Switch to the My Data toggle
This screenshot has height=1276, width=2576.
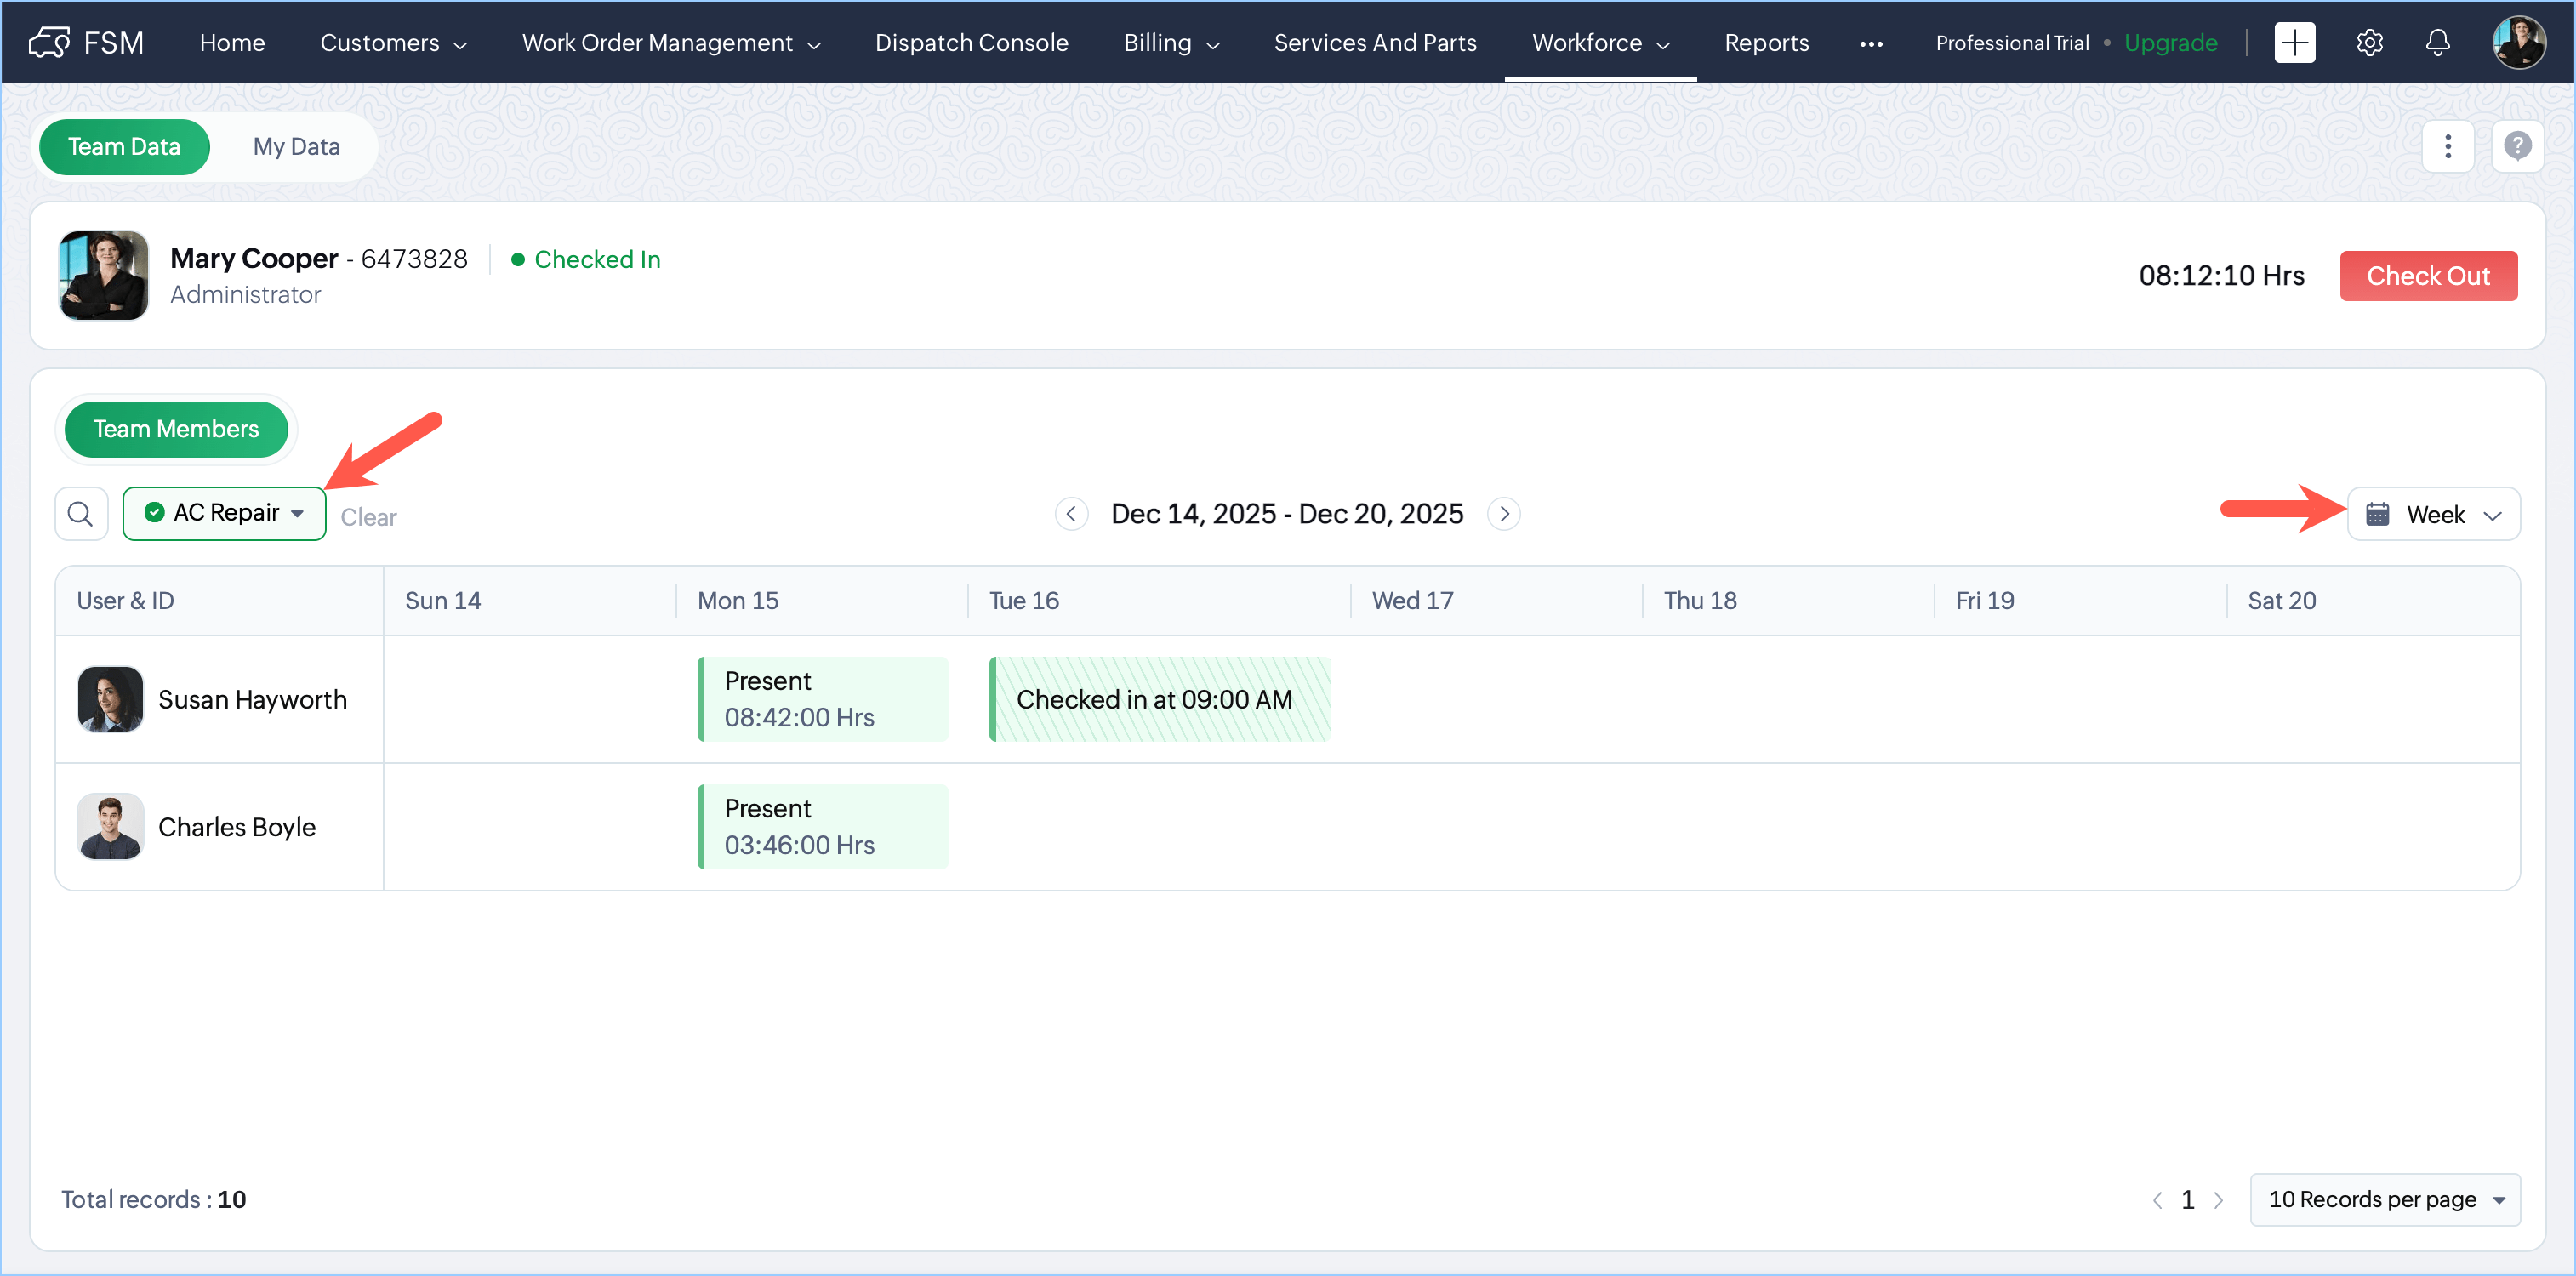pyautogui.click(x=296, y=146)
